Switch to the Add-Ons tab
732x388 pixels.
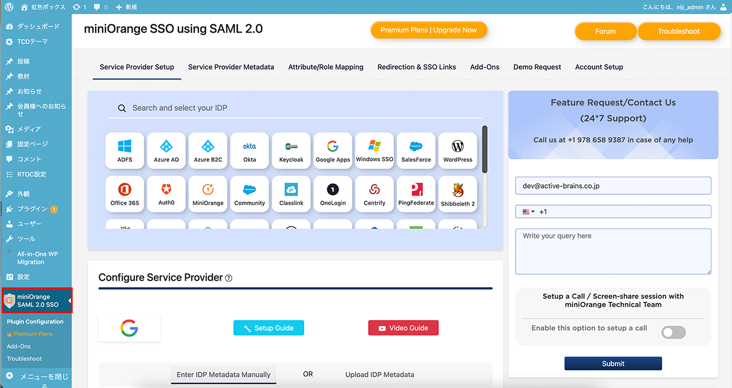coord(485,67)
